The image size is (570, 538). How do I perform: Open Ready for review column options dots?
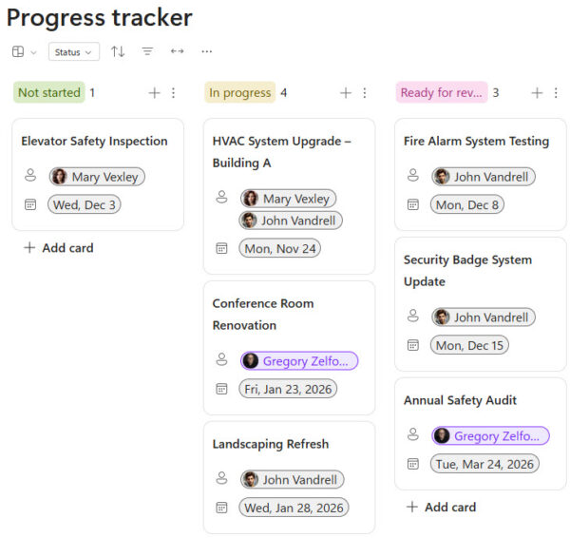556,93
